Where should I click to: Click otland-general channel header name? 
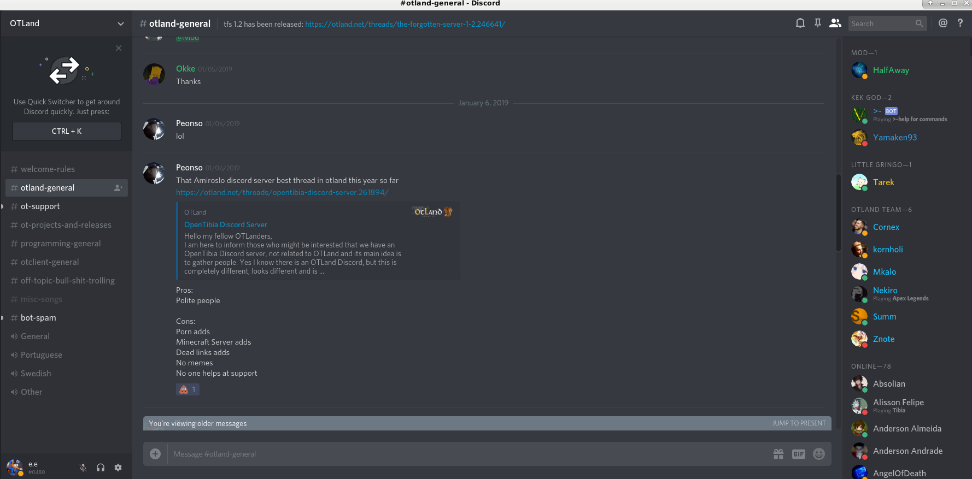179,23
